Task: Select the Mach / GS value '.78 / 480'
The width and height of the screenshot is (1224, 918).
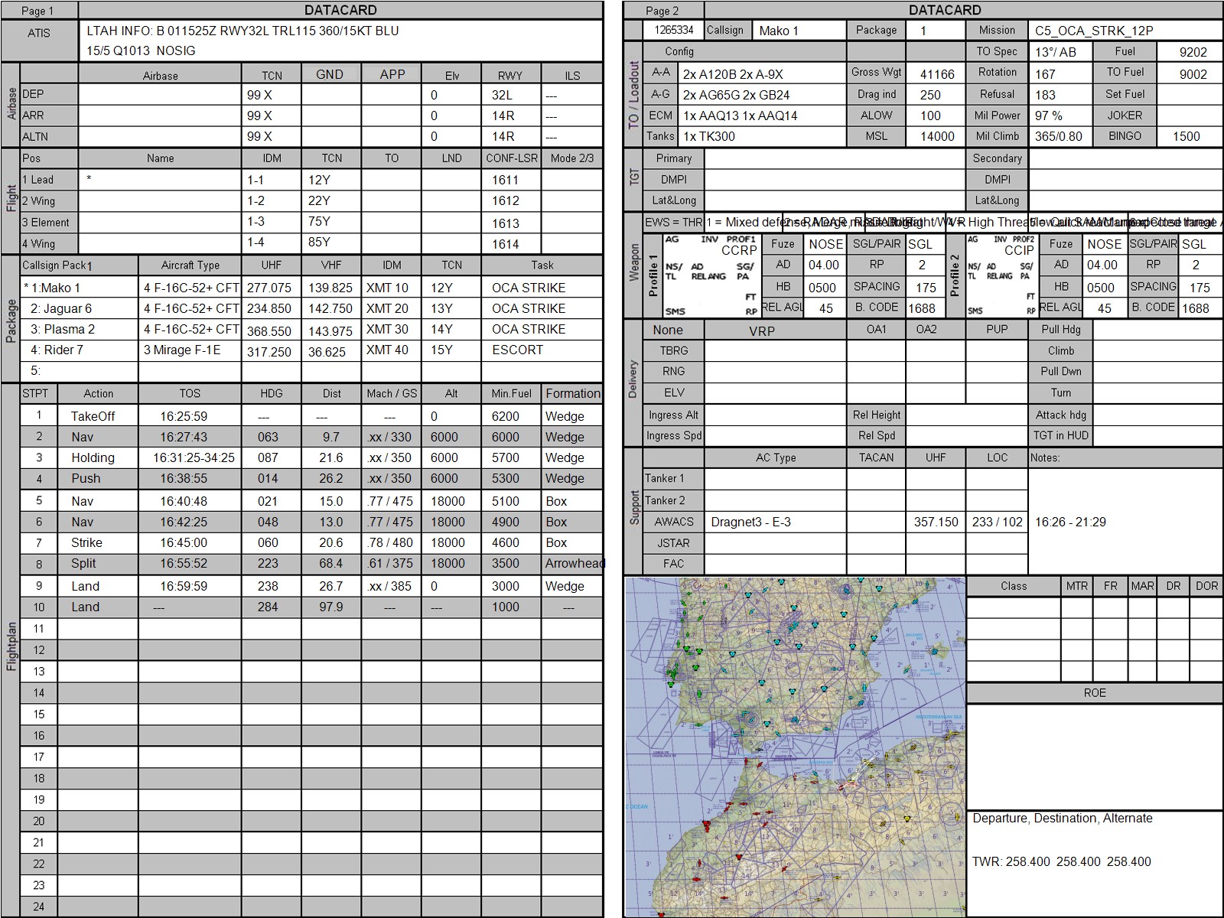Action: [x=389, y=543]
